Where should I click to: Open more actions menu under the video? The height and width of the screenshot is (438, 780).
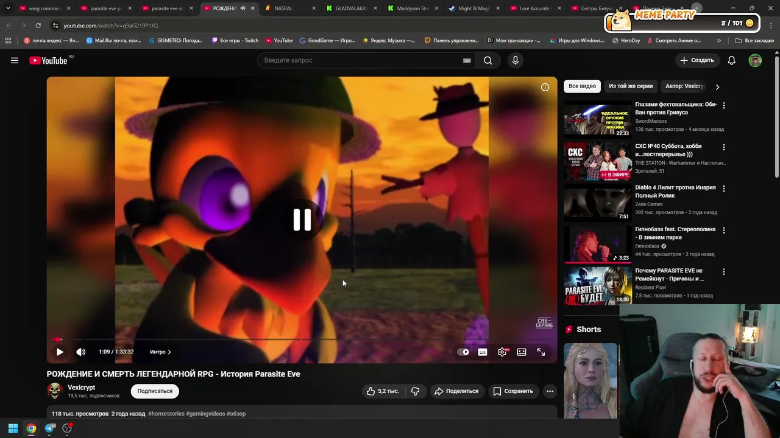click(x=550, y=391)
